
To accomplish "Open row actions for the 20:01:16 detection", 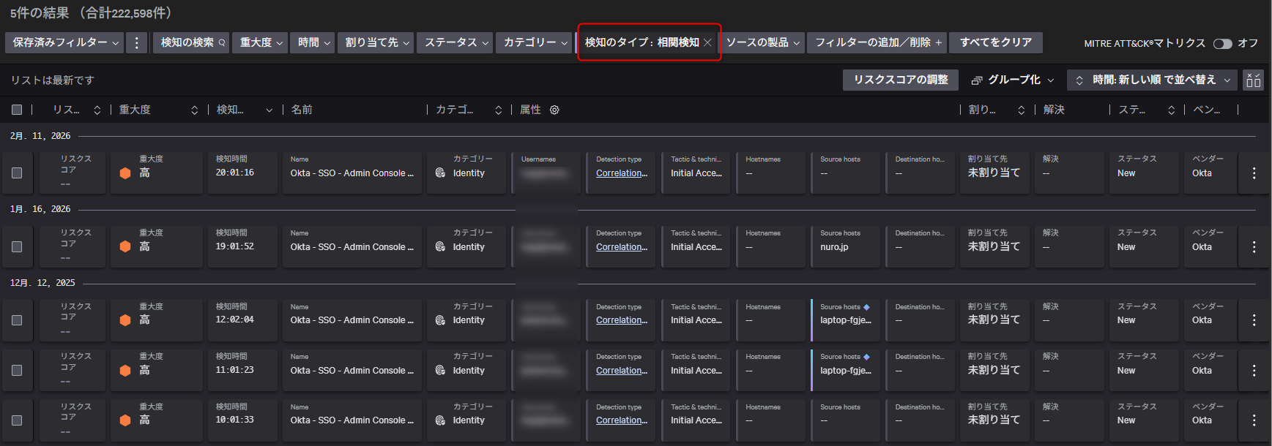I will point(1254,173).
